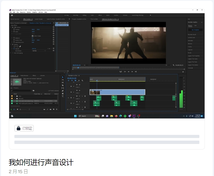Show overflow panels in the Source group
The width and height of the screenshot is (214, 176).
[x=69, y=19]
